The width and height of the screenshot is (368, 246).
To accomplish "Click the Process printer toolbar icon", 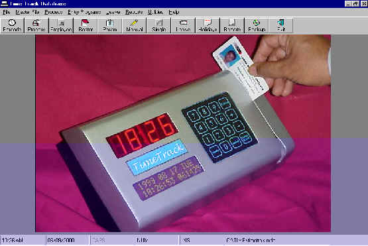I will tap(36, 25).
